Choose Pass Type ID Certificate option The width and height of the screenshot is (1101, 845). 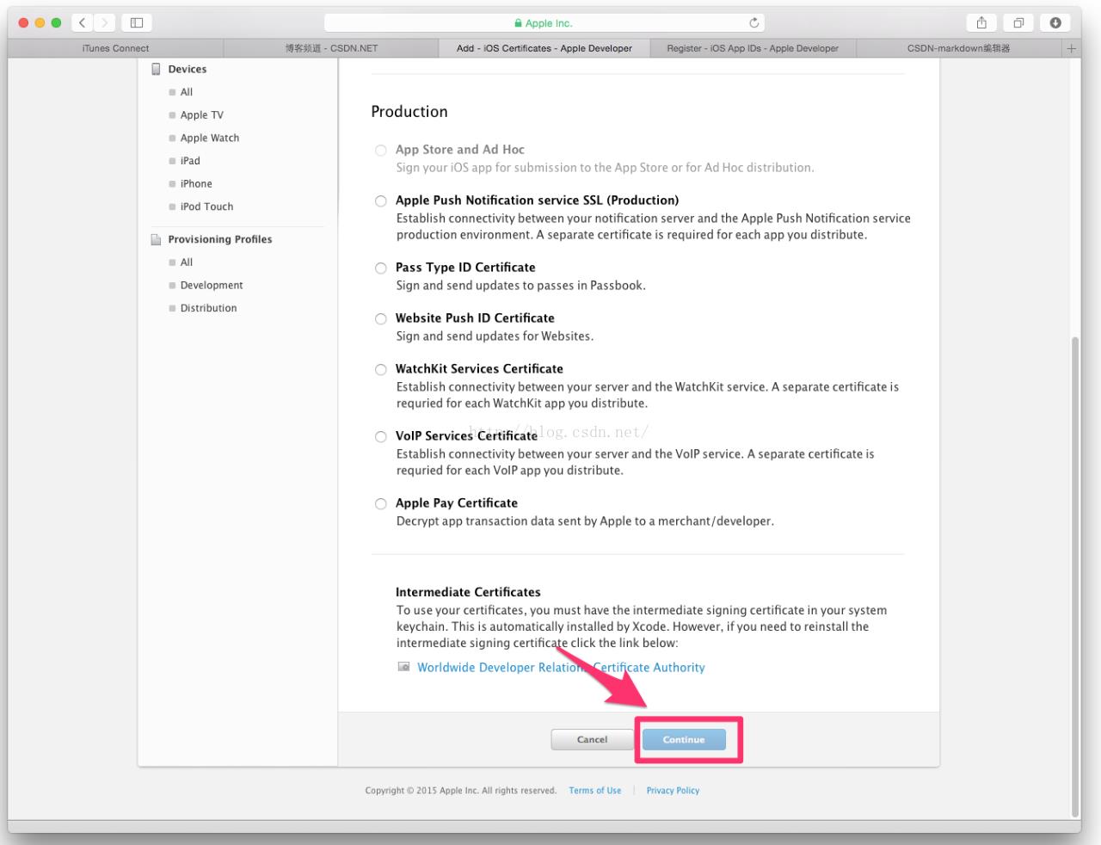coord(380,268)
